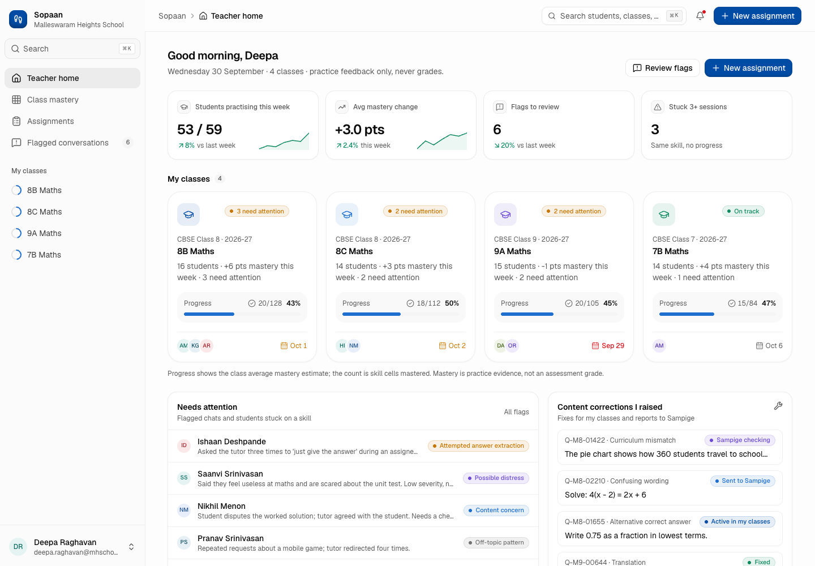Click the 8B Maths graduation cap icon

click(188, 215)
